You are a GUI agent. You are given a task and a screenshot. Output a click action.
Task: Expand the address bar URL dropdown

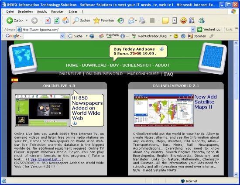193,29
